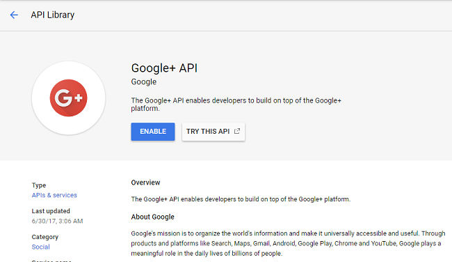The image size is (452, 262).
Task: Go back using the blue arrow
Action: (14, 15)
